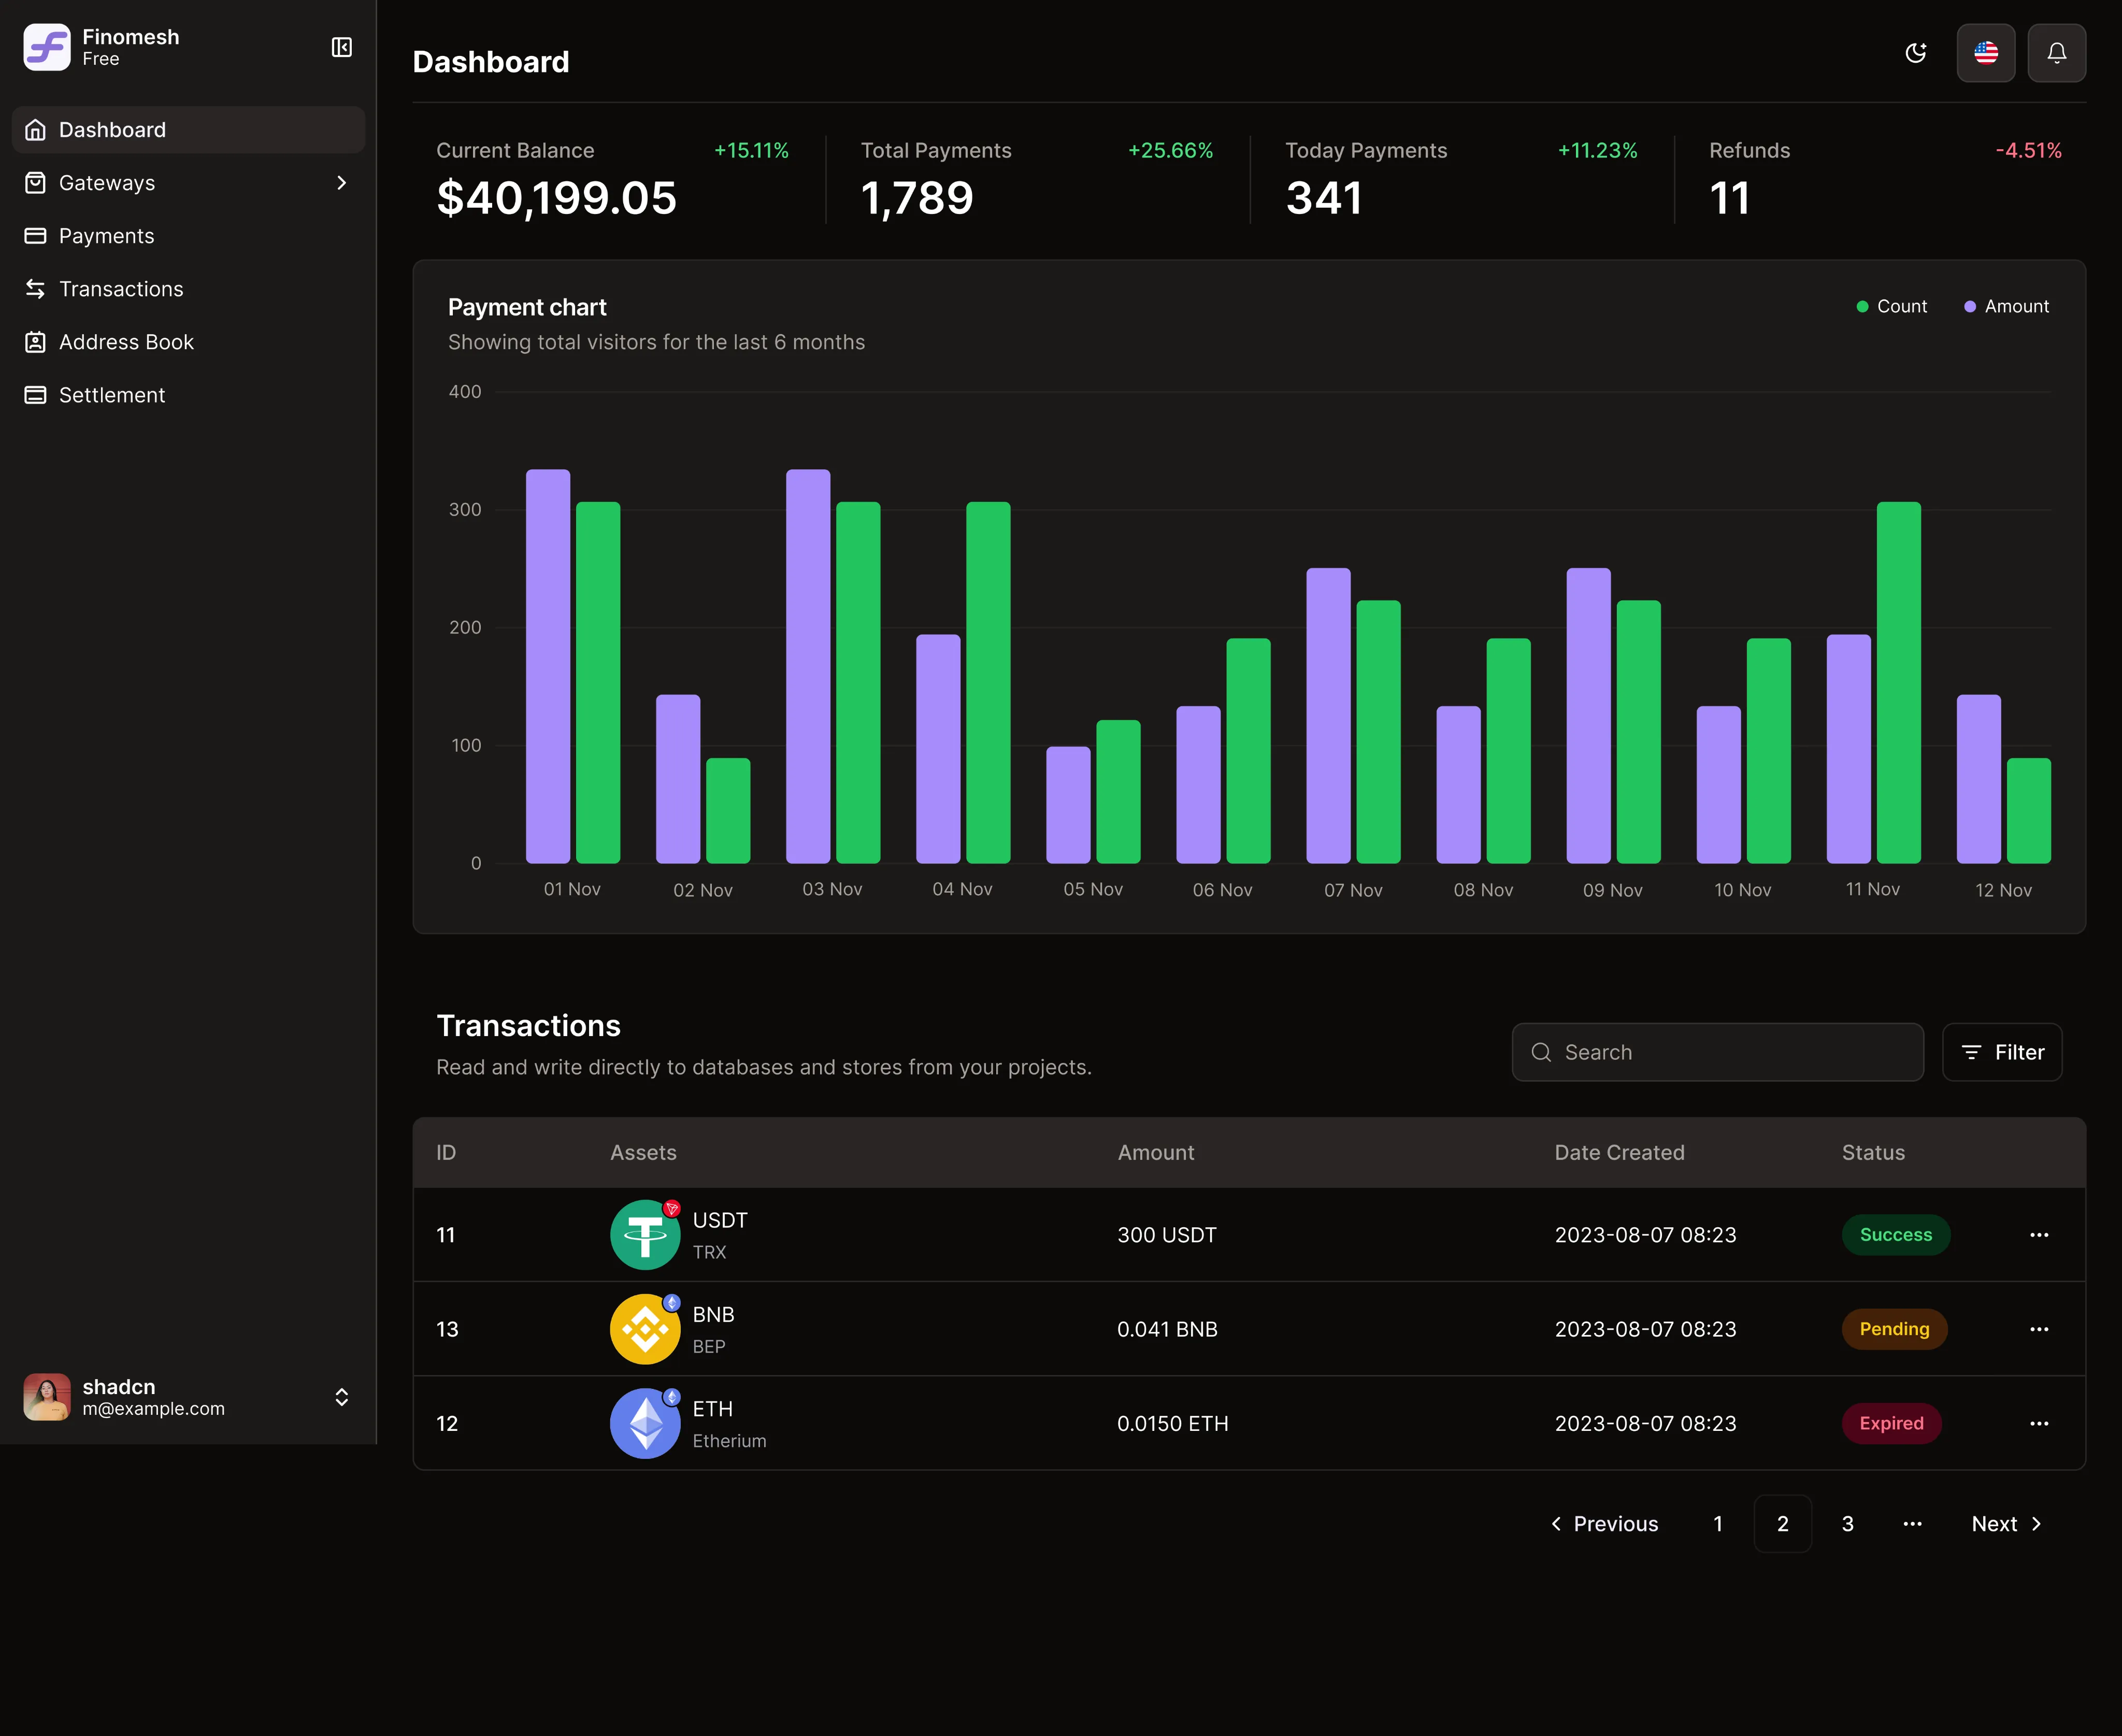The height and width of the screenshot is (1736, 2122).
Task: Open notifications bell icon
Action: click(x=2056, y=53)
